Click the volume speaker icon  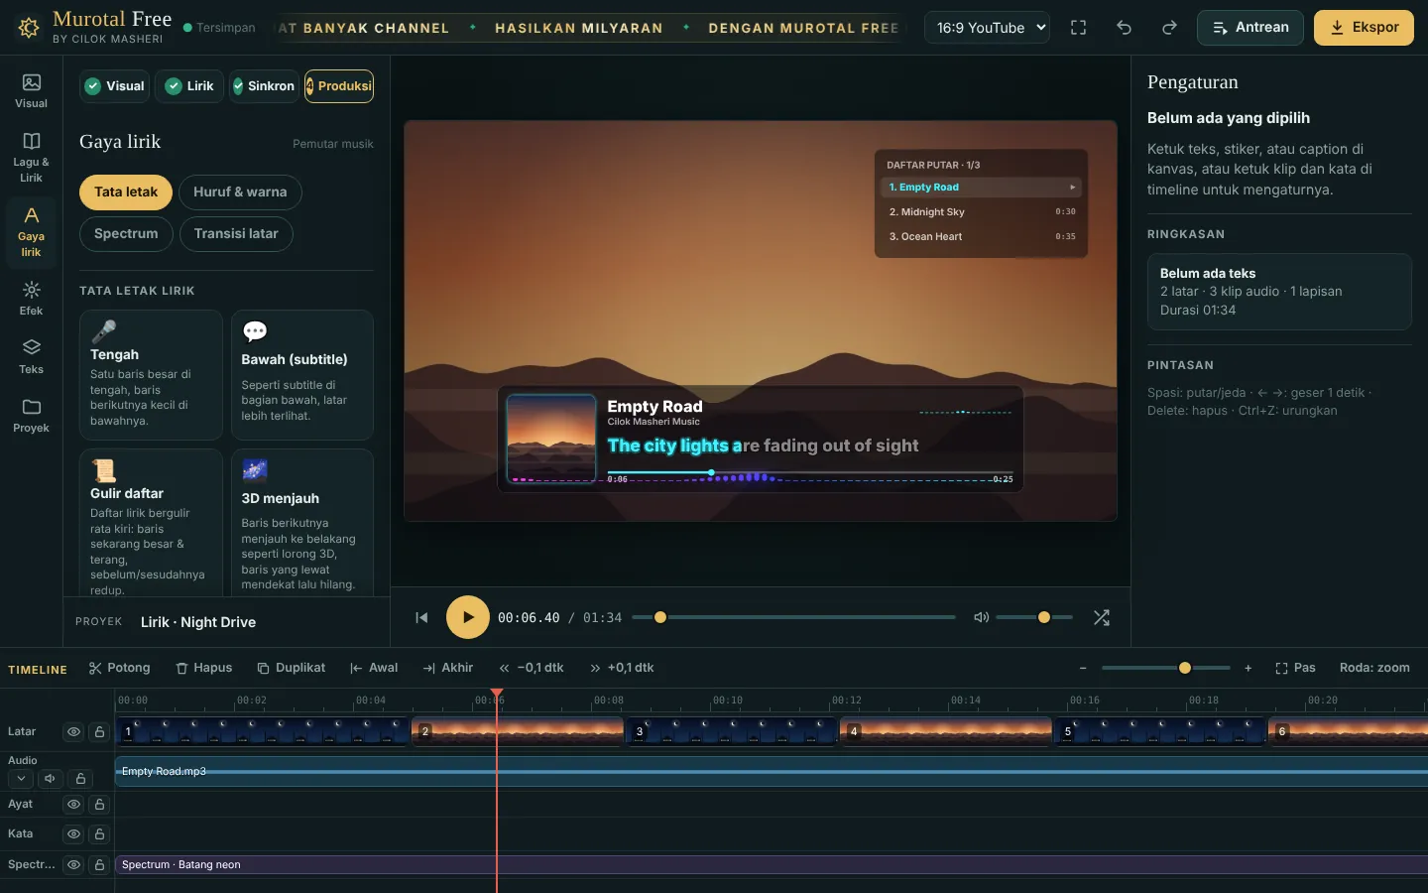[x=982, y=617]
